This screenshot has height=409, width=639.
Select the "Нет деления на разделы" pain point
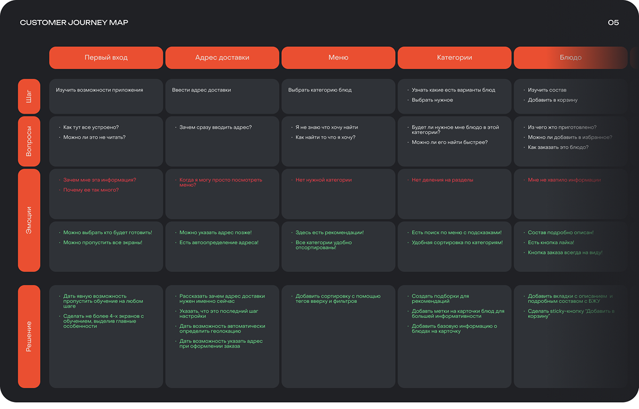(443, 180)
